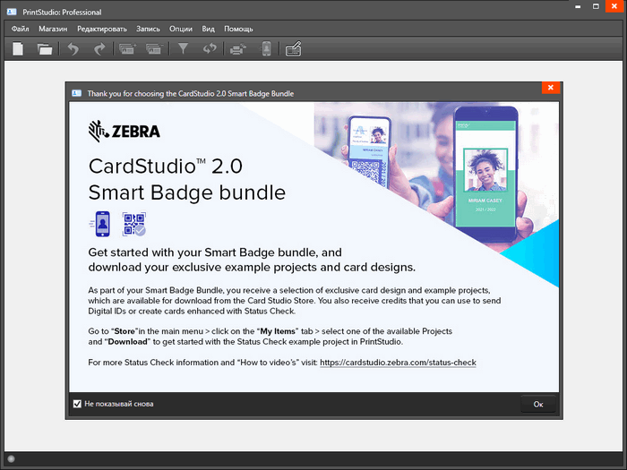Click the mobile phone ID toolbar icon
627x470 pixels.
point(266,48)
